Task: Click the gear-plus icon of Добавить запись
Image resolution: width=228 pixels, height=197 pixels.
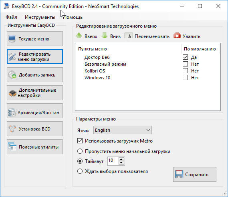Action: coord(12,75)
